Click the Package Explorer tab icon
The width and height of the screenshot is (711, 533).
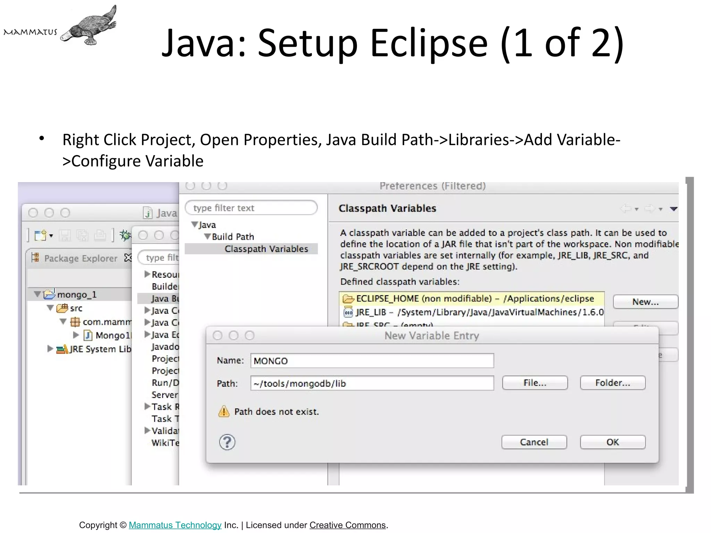[x=35, y=257]
